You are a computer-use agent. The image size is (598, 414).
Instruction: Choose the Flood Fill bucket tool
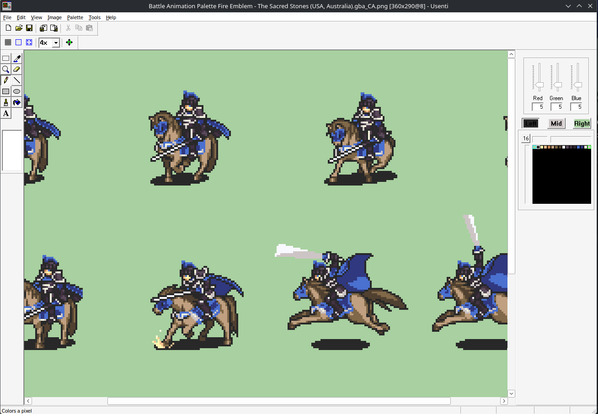pyautogui.click(x=17, y=102)
